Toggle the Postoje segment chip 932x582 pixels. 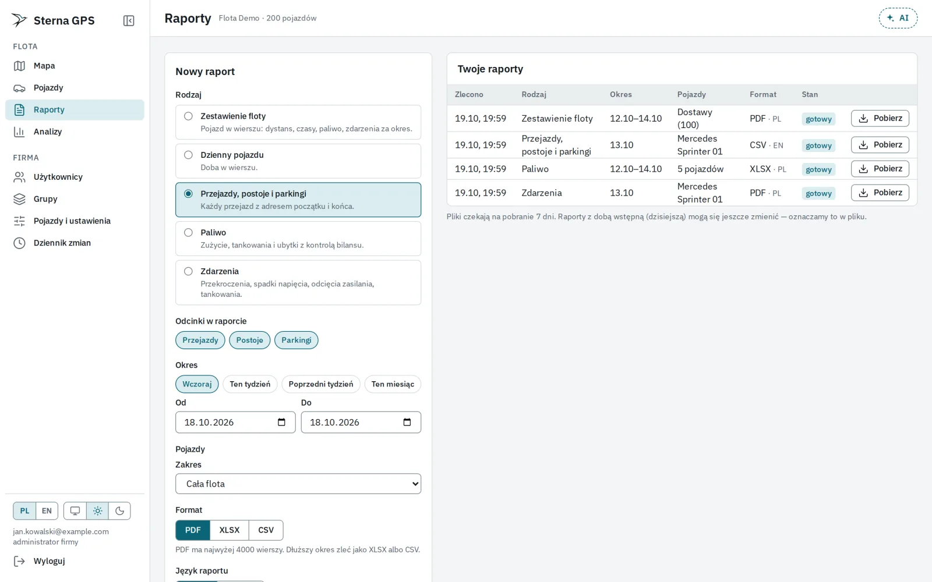[250, 340]
